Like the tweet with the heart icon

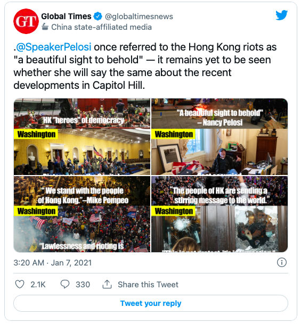coord(20,284)
